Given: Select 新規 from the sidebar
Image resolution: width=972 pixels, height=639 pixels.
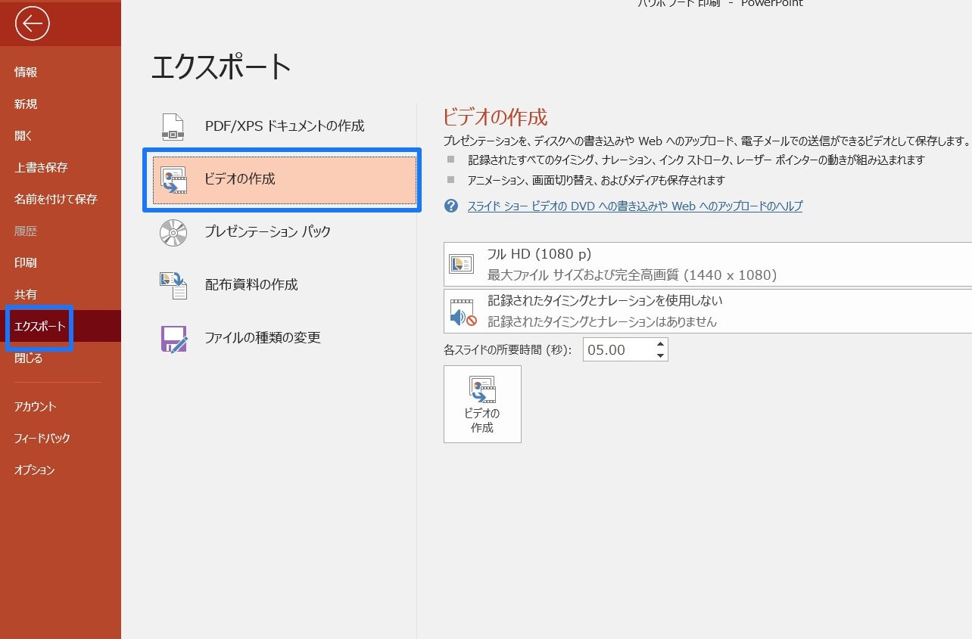Looking at the screenshot, I should [26, 104].
